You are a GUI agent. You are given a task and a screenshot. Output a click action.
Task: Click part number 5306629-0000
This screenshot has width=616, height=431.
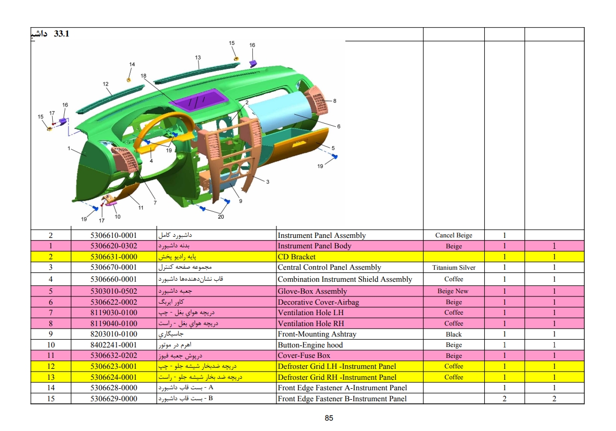tap(113, 399)
